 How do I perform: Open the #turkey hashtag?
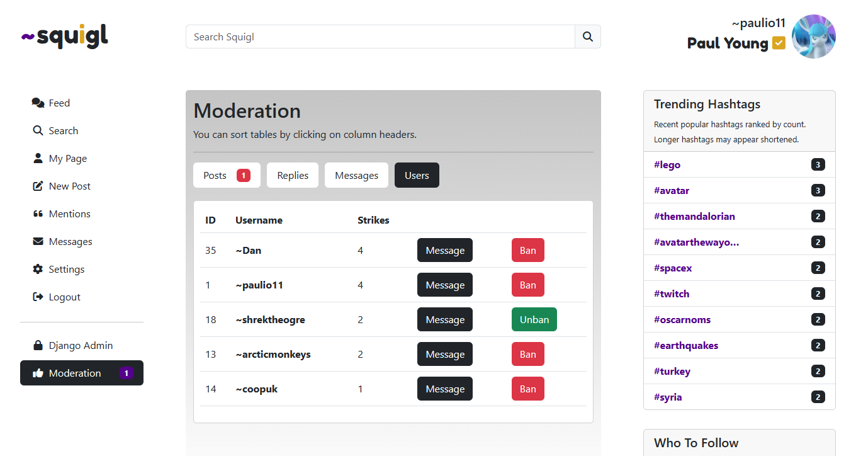(672, 371)
